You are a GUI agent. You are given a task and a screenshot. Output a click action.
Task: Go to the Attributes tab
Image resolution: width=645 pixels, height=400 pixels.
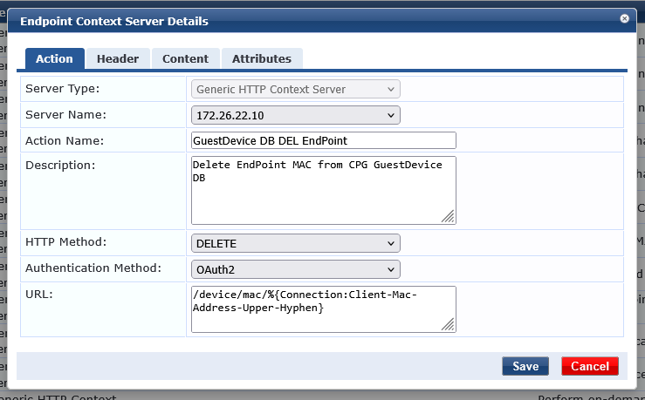(261, 58)
